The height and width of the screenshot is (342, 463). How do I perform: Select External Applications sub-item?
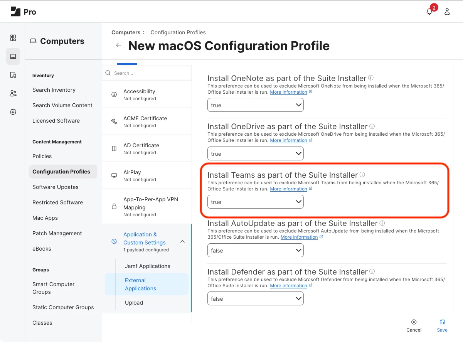coord(146,284)
